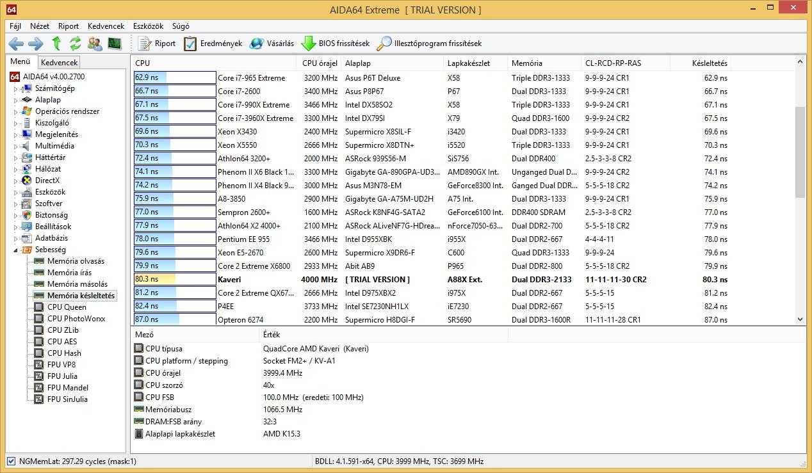
Task: Open the Fájl menu
Action: pyautogui.click(x=15, y=26)
